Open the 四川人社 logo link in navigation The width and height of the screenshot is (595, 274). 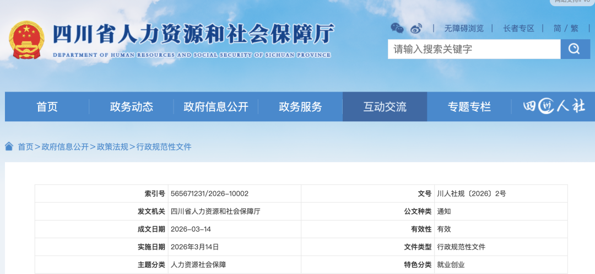click(553, 106)
